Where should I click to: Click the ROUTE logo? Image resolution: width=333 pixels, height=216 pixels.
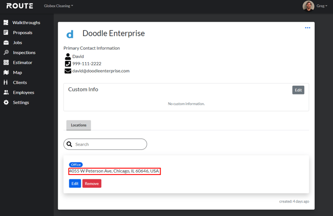20,6
